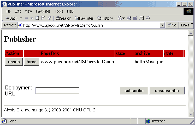
Task: Click the Discuss toolbar icon
Action: (141, 18)
